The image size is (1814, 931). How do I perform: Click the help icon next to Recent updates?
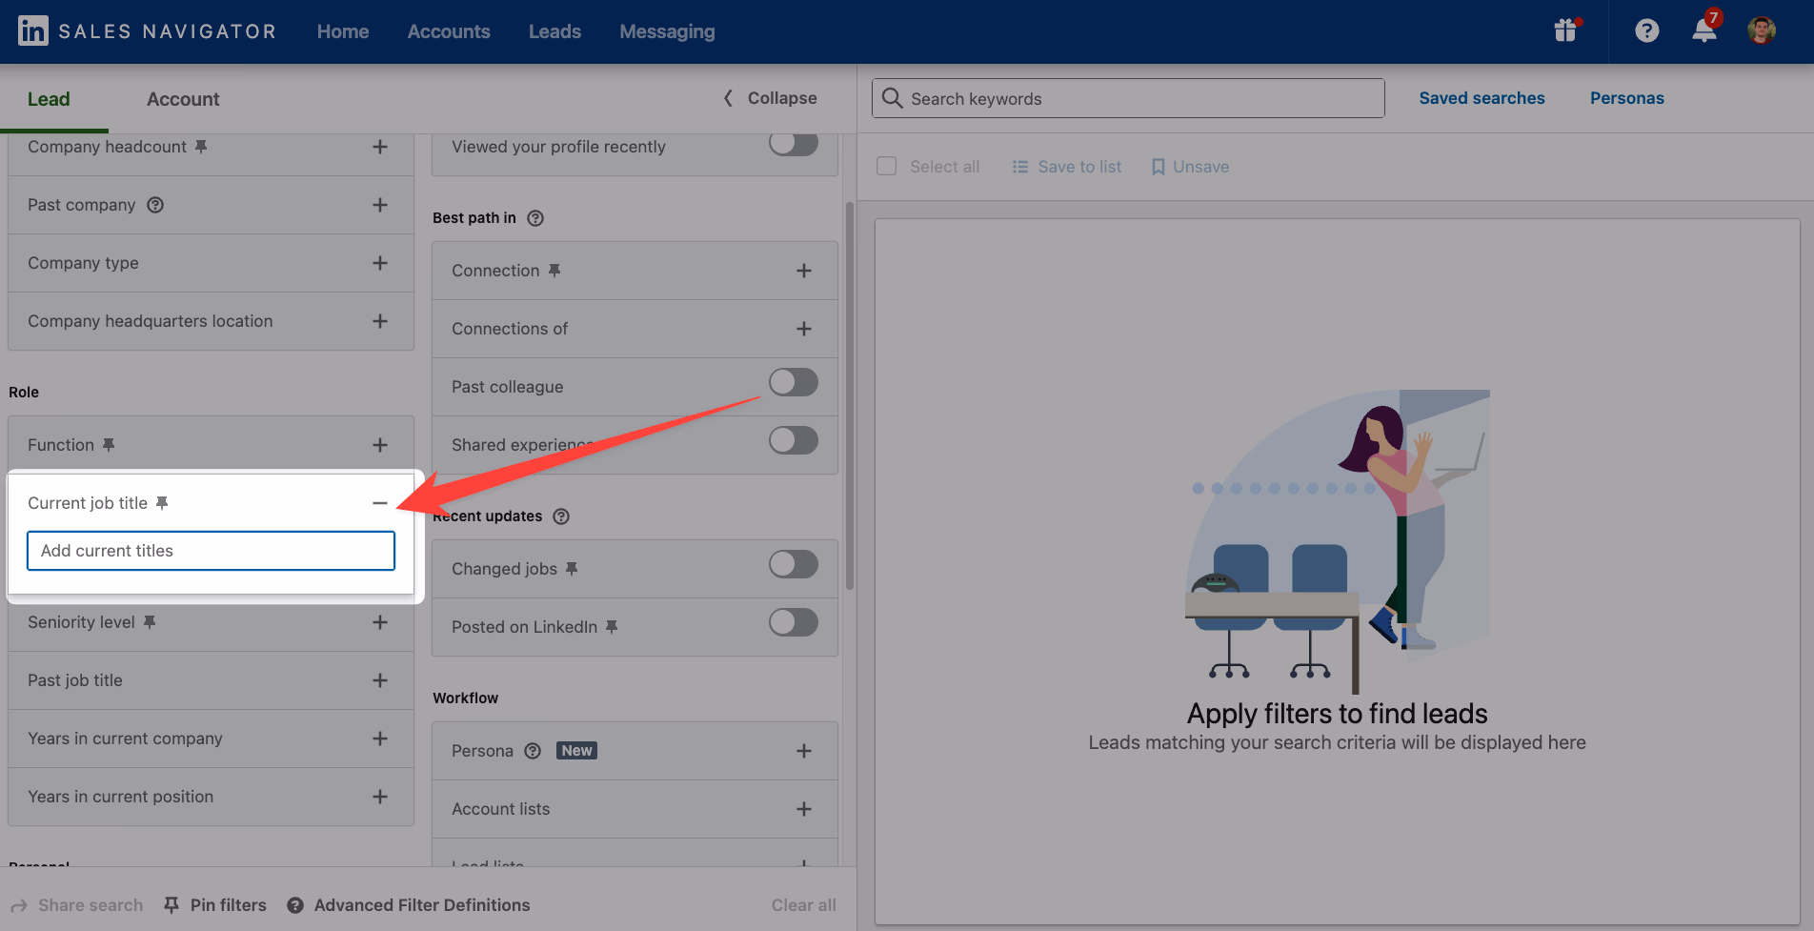(561, 516)
